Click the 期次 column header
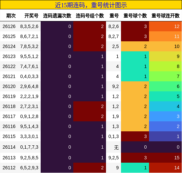The width and height of the screenshot is (182, 173). 11,16
